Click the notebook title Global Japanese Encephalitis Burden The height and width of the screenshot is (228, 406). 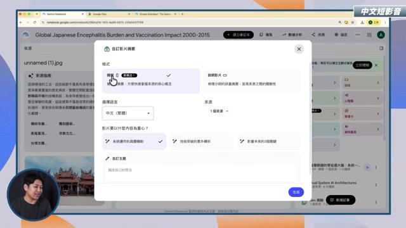[x=122, y=35]
